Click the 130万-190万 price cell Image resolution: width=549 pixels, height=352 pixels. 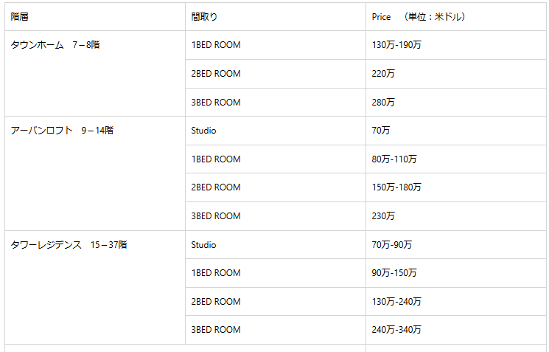[396, 45]
